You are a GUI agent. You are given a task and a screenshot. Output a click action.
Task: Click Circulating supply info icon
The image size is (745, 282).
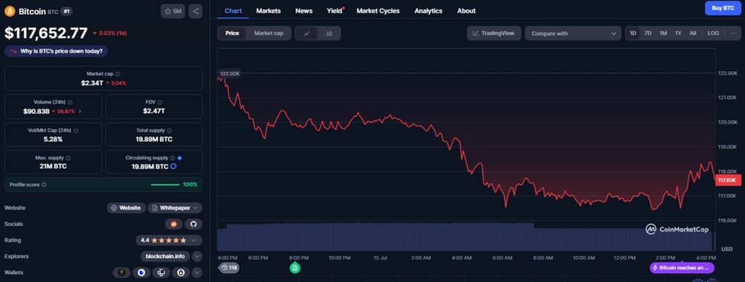pos(172,158)
